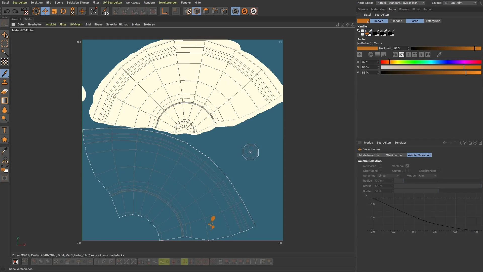Viewport: 483px width, 272px height.
Task: Go back with the left arrow in attribute manager
Action: (445, 143)
